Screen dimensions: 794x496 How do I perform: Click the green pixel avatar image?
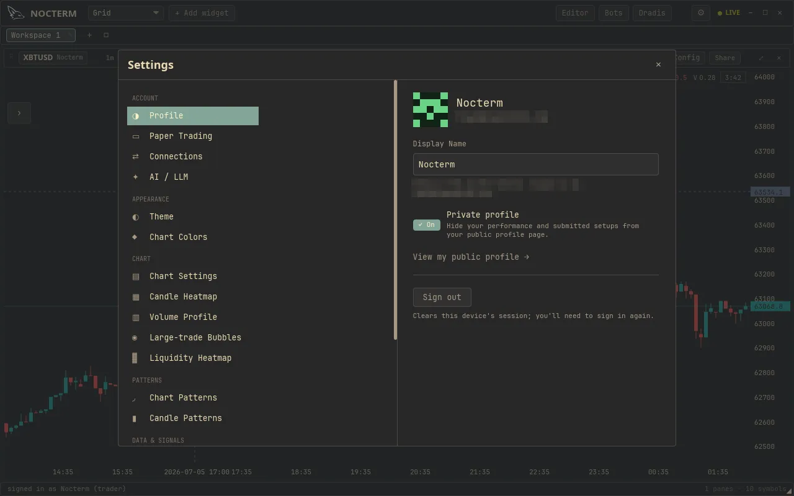[430, 110]
